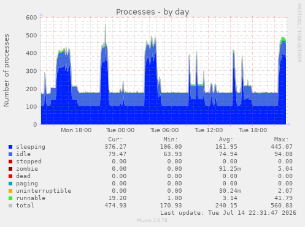
Task: Click the 'Number of processes' axis label
Action: [6, 70]
